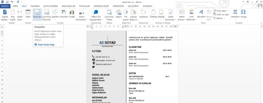Click the vertical scrollbar up arrow
The height and width of the screenshot is (103, 263).
[262, 26]
